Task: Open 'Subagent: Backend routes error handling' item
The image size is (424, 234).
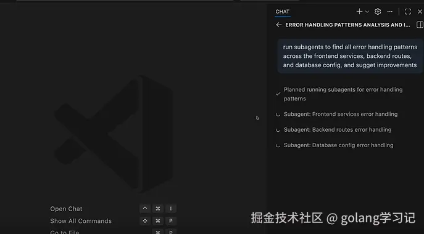Action: [x=338, y=129]
